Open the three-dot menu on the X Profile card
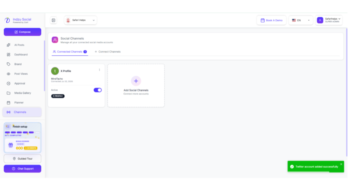The width and height of the screenshot is (348, 196). [x=99, y=70]
